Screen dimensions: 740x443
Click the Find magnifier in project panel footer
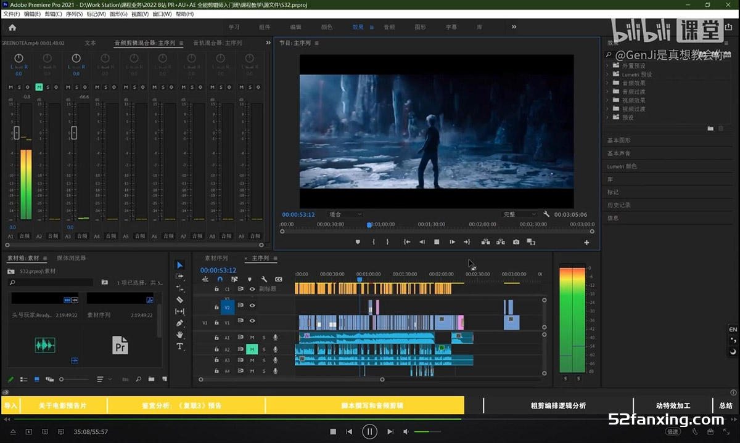[x=138, y=379]
